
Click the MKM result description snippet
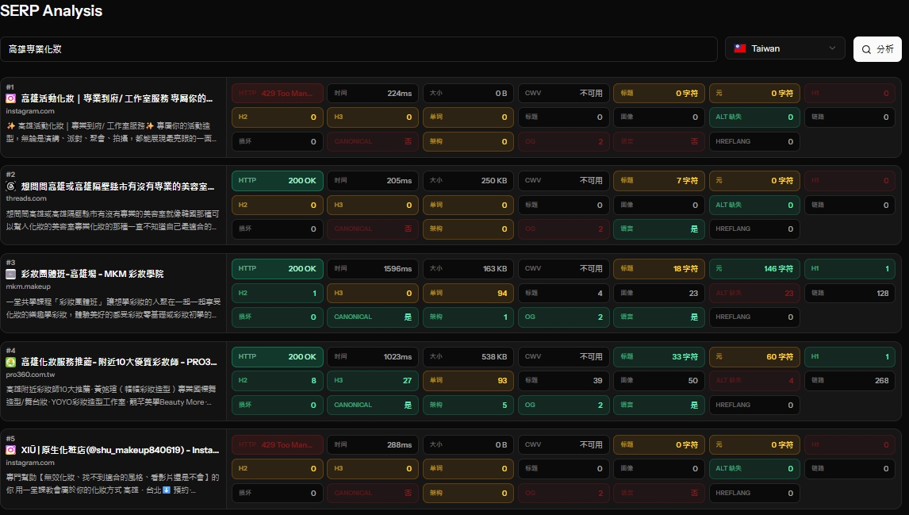[x=113, y=308]
